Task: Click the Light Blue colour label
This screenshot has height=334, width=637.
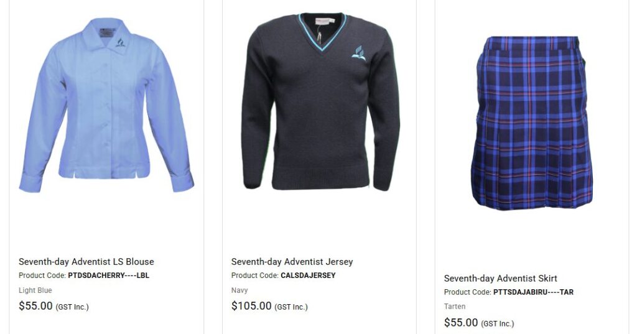Action: pos(35,290)
